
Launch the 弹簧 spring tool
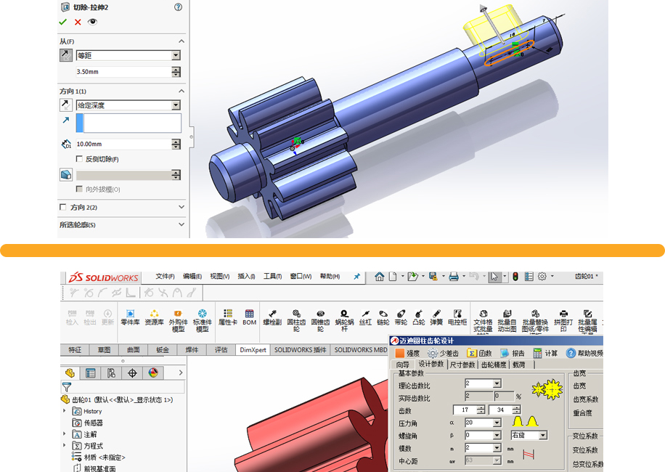pyautogui.click(x=436, y=317)
